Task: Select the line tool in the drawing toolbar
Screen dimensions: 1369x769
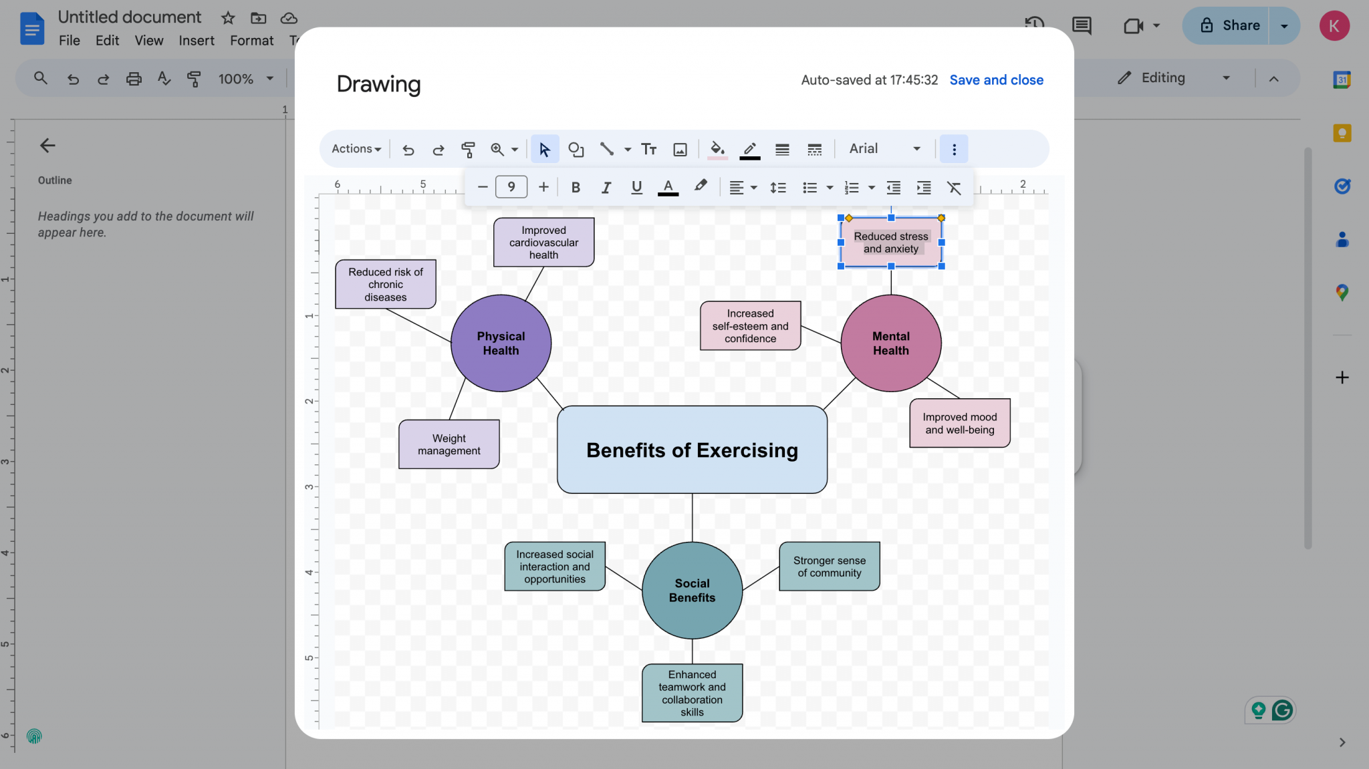Action: pos(607,149)
